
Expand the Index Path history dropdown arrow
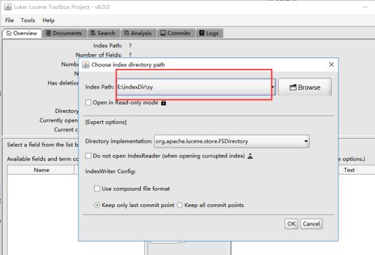pyautogui.click(x=273, y=87)
